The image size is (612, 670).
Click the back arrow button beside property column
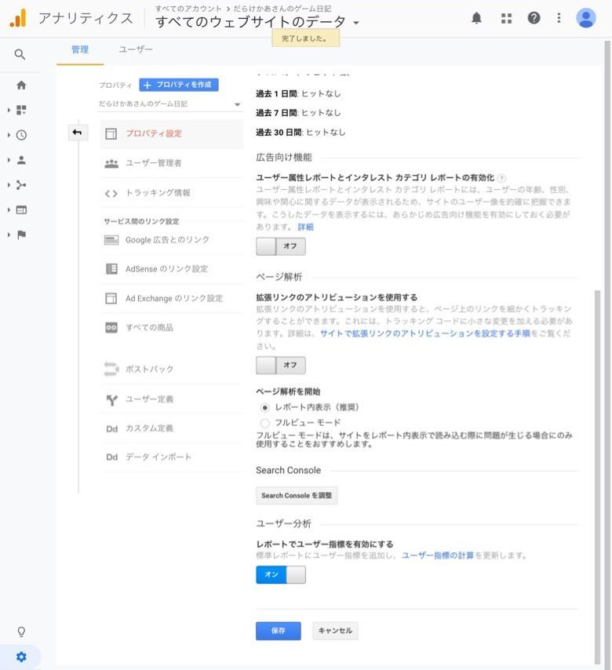coord(78,133)
